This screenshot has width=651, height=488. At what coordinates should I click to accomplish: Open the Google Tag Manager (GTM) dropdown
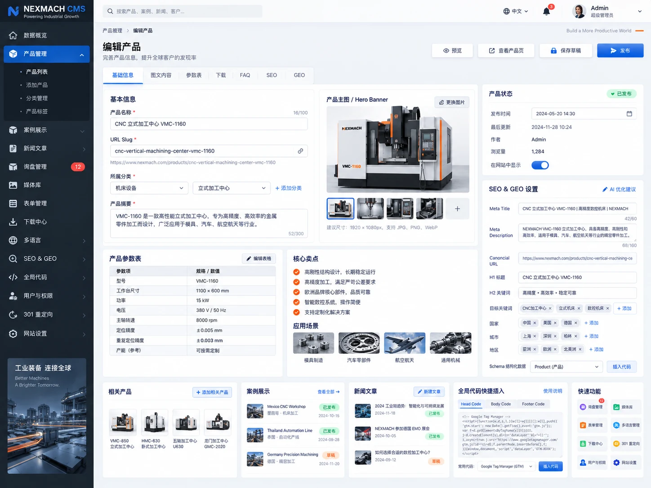tap(506, 466)
